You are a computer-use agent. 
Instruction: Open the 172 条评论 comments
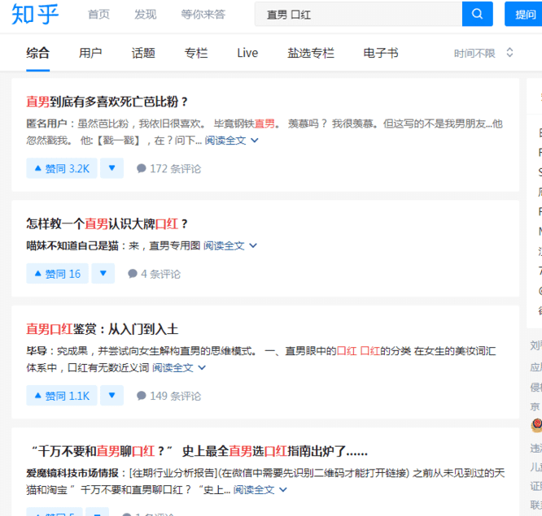click(168, 168)
